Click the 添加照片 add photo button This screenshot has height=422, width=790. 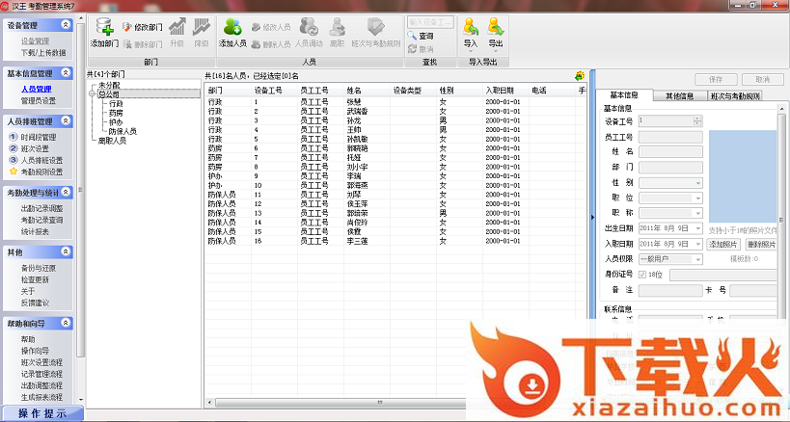[723, 245]
